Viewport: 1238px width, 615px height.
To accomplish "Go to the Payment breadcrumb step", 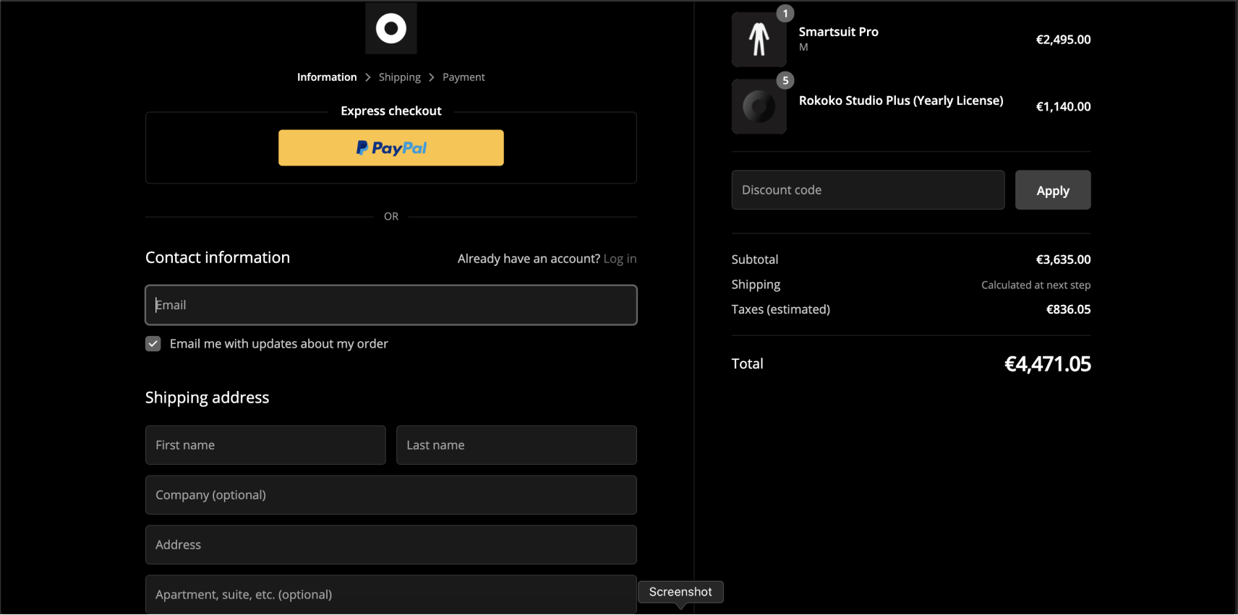I will (x=464, y=77).
